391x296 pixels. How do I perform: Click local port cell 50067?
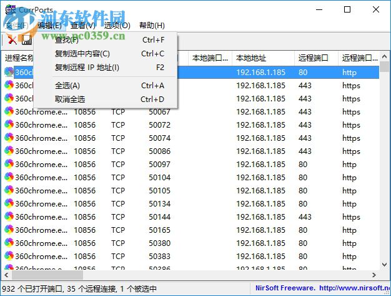160,112
